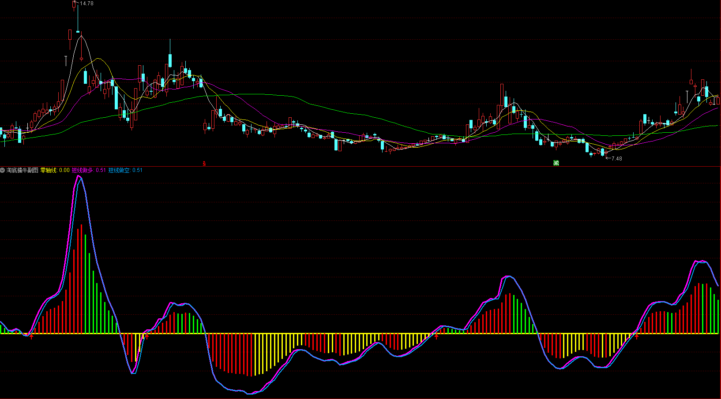Click the third red up-arrow buy signal
This screenshot has width=721, height=399.
point(436,337)
